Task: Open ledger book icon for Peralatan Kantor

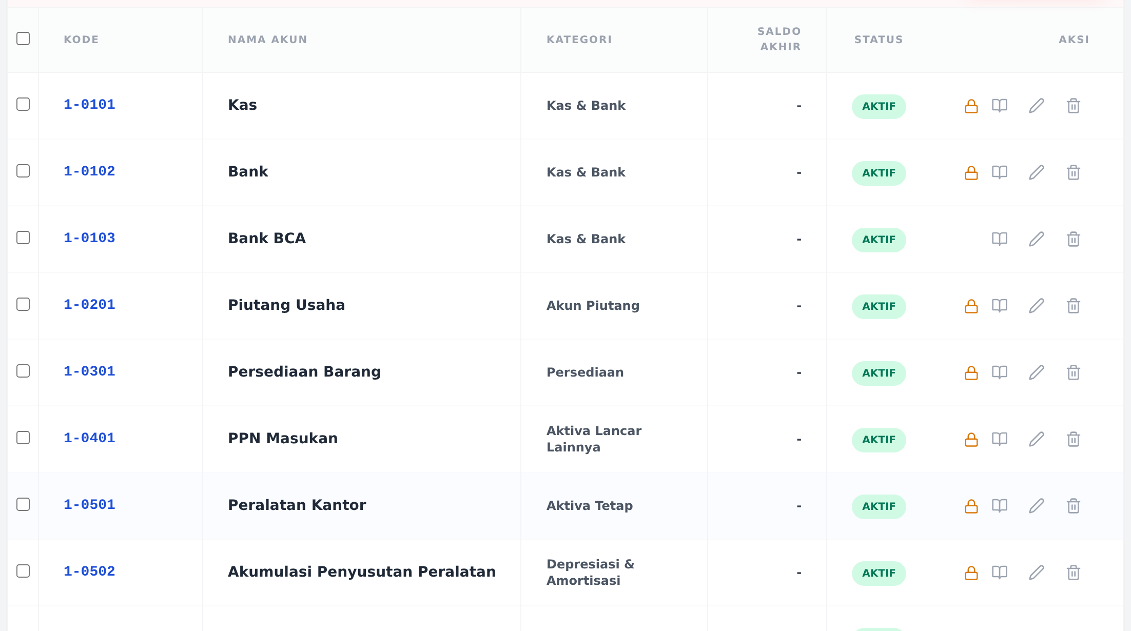Action: click(999, 506)
